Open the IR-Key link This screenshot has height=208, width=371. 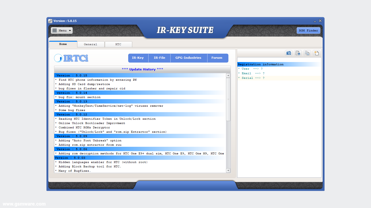point(138,58)
